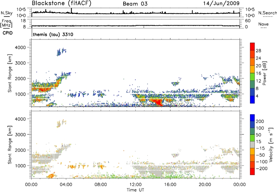Click the "24" label on power colorbar
This screenshot has height=192, width=277.
click(258, 58)
